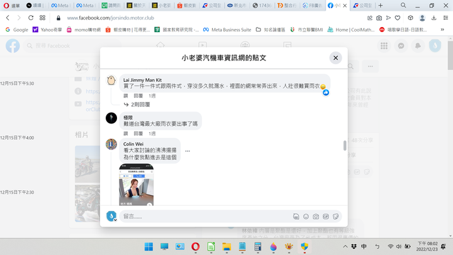Open Lai Jimmy Man Kit's profile link
453x255 pixels.
point(142,80)
